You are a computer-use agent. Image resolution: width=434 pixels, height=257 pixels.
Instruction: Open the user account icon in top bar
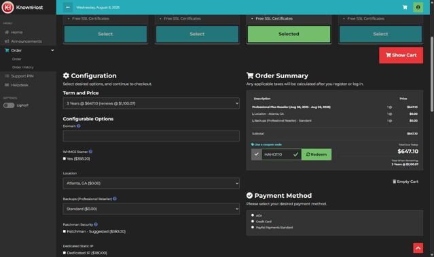[418, 7]
